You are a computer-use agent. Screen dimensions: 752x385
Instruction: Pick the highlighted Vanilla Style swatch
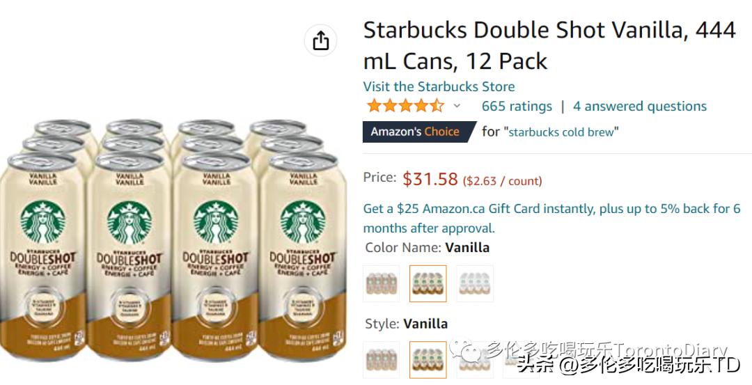point(428,359)
